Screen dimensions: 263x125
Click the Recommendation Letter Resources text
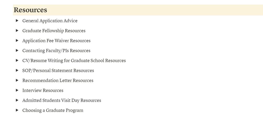pyautogui.click(x=58, y=80)
